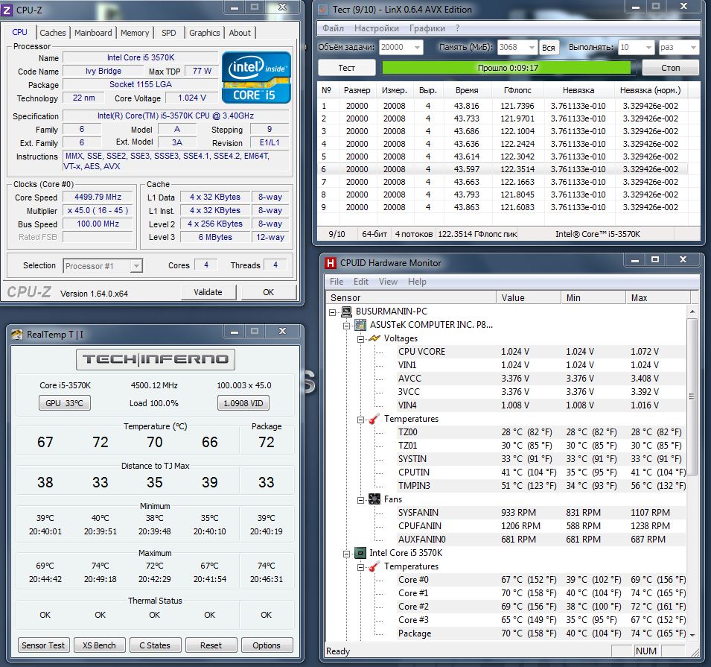711x667 pixels.
Task: Click the Hardware Monitor vertical scrollbar down arrow
Action: coord(692,634)
